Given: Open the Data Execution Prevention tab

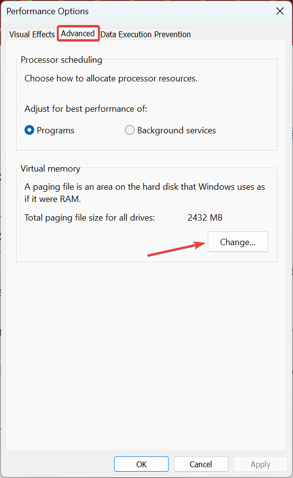Looking at the screenshot, I should 146,34.
